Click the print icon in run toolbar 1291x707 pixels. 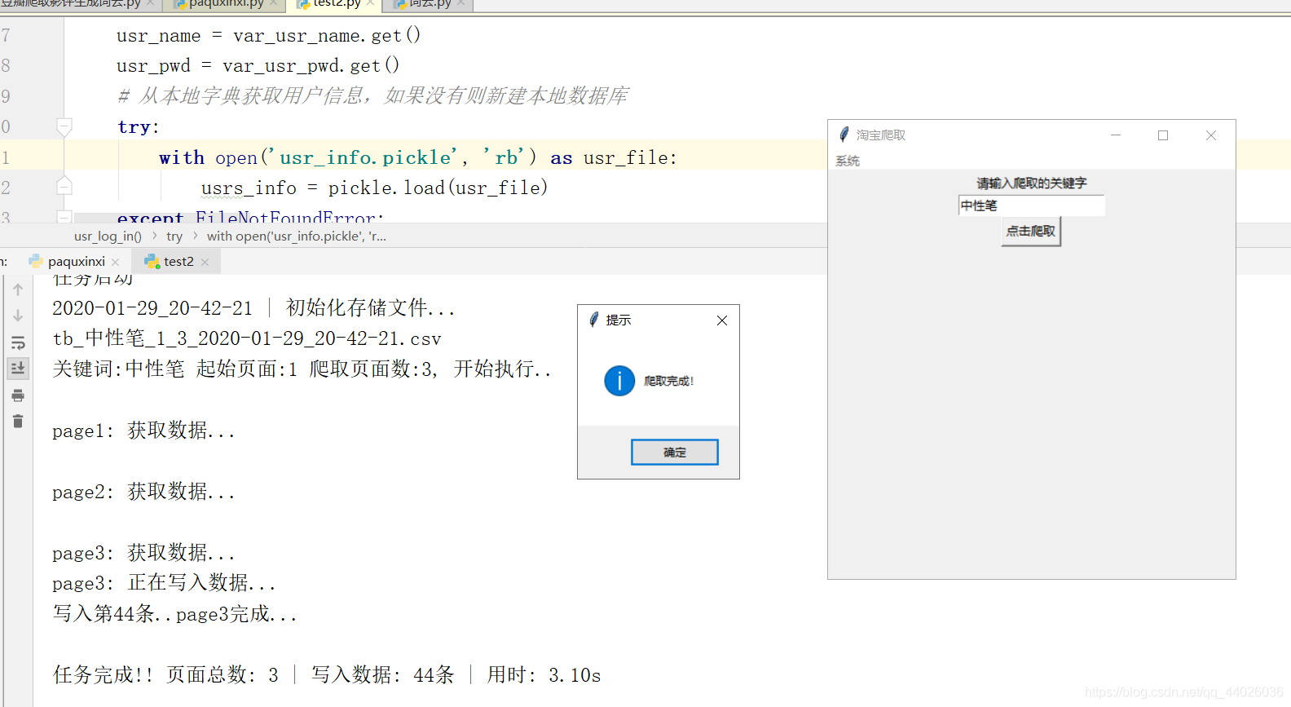(18, 395)
